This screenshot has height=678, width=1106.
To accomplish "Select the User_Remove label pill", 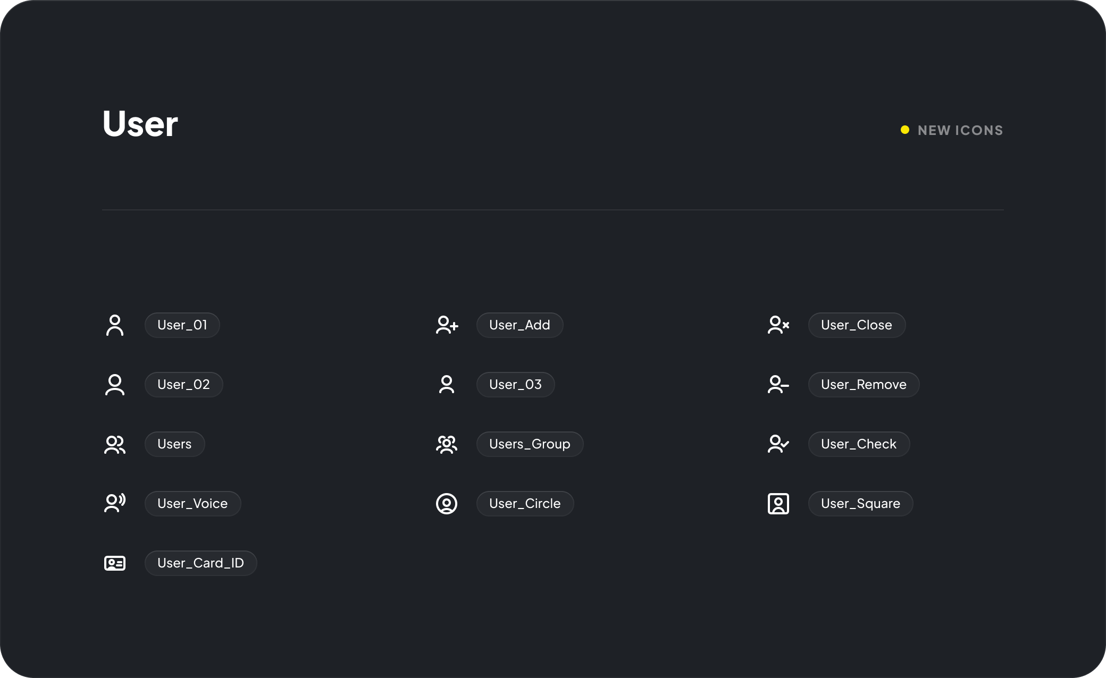I will coord(864,385).
